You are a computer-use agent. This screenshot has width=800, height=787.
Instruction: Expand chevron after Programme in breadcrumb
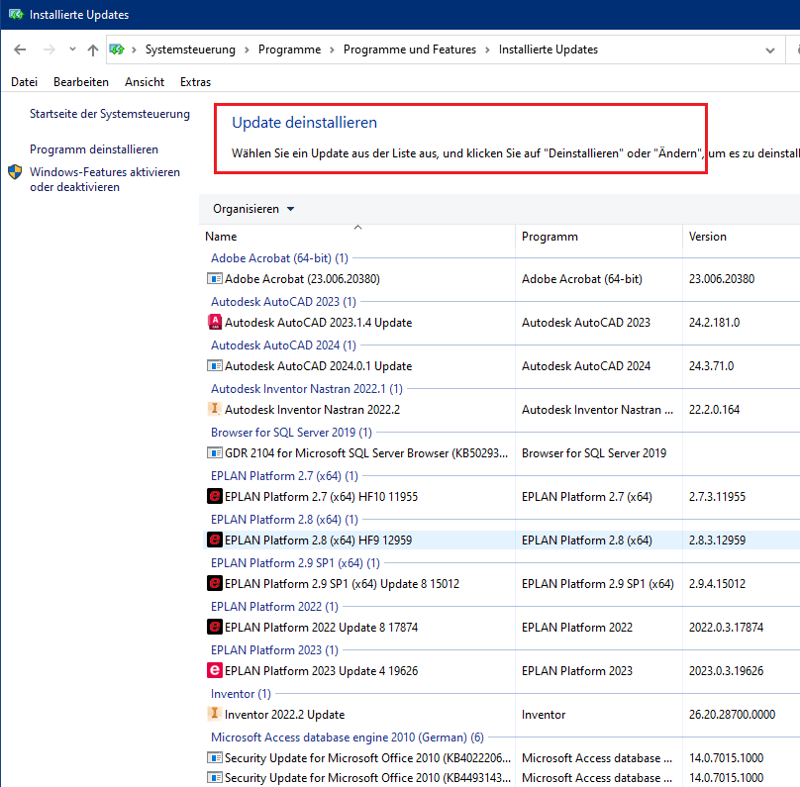332,49
